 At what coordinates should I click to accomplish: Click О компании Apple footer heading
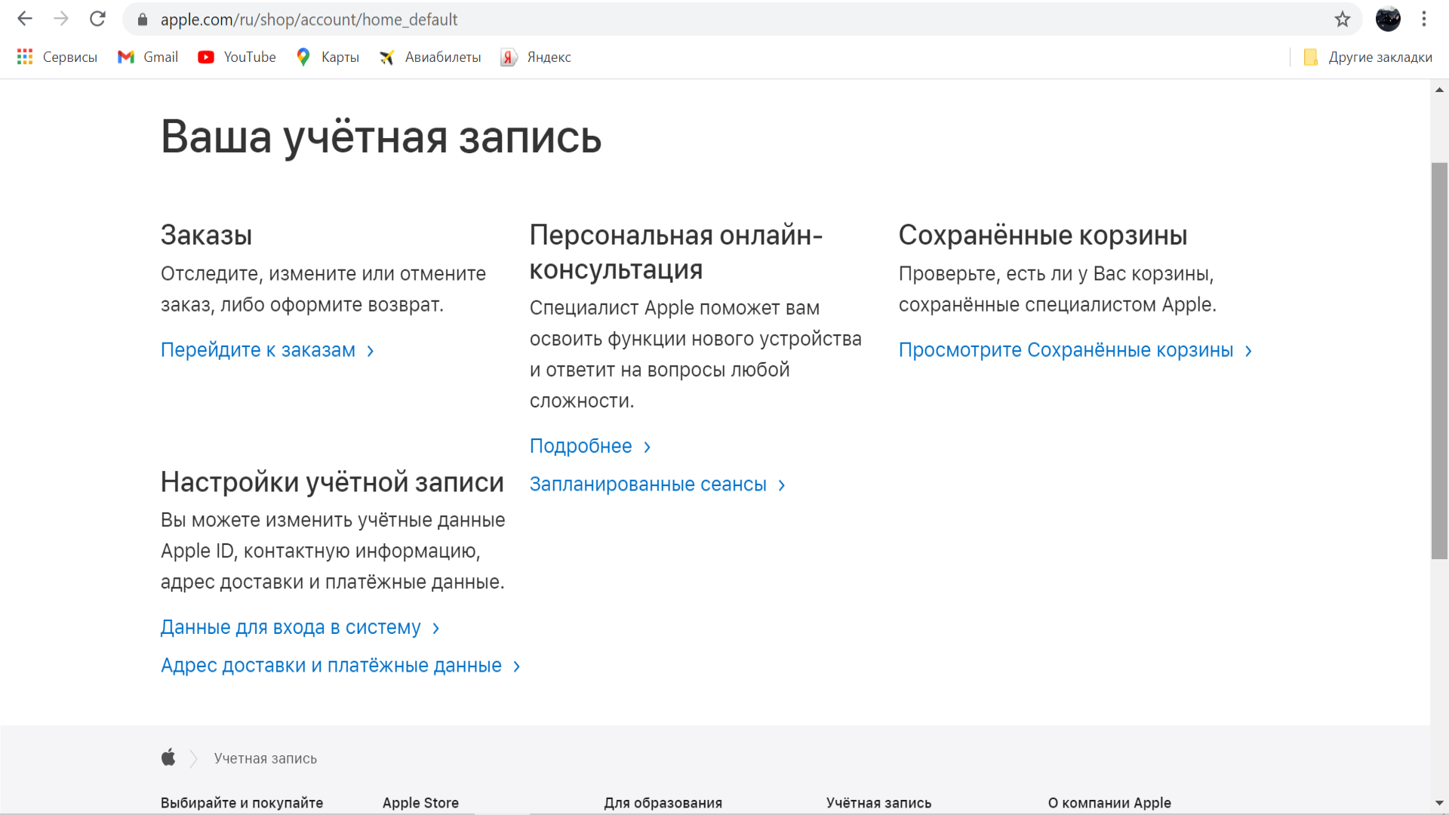[1109, 803]
